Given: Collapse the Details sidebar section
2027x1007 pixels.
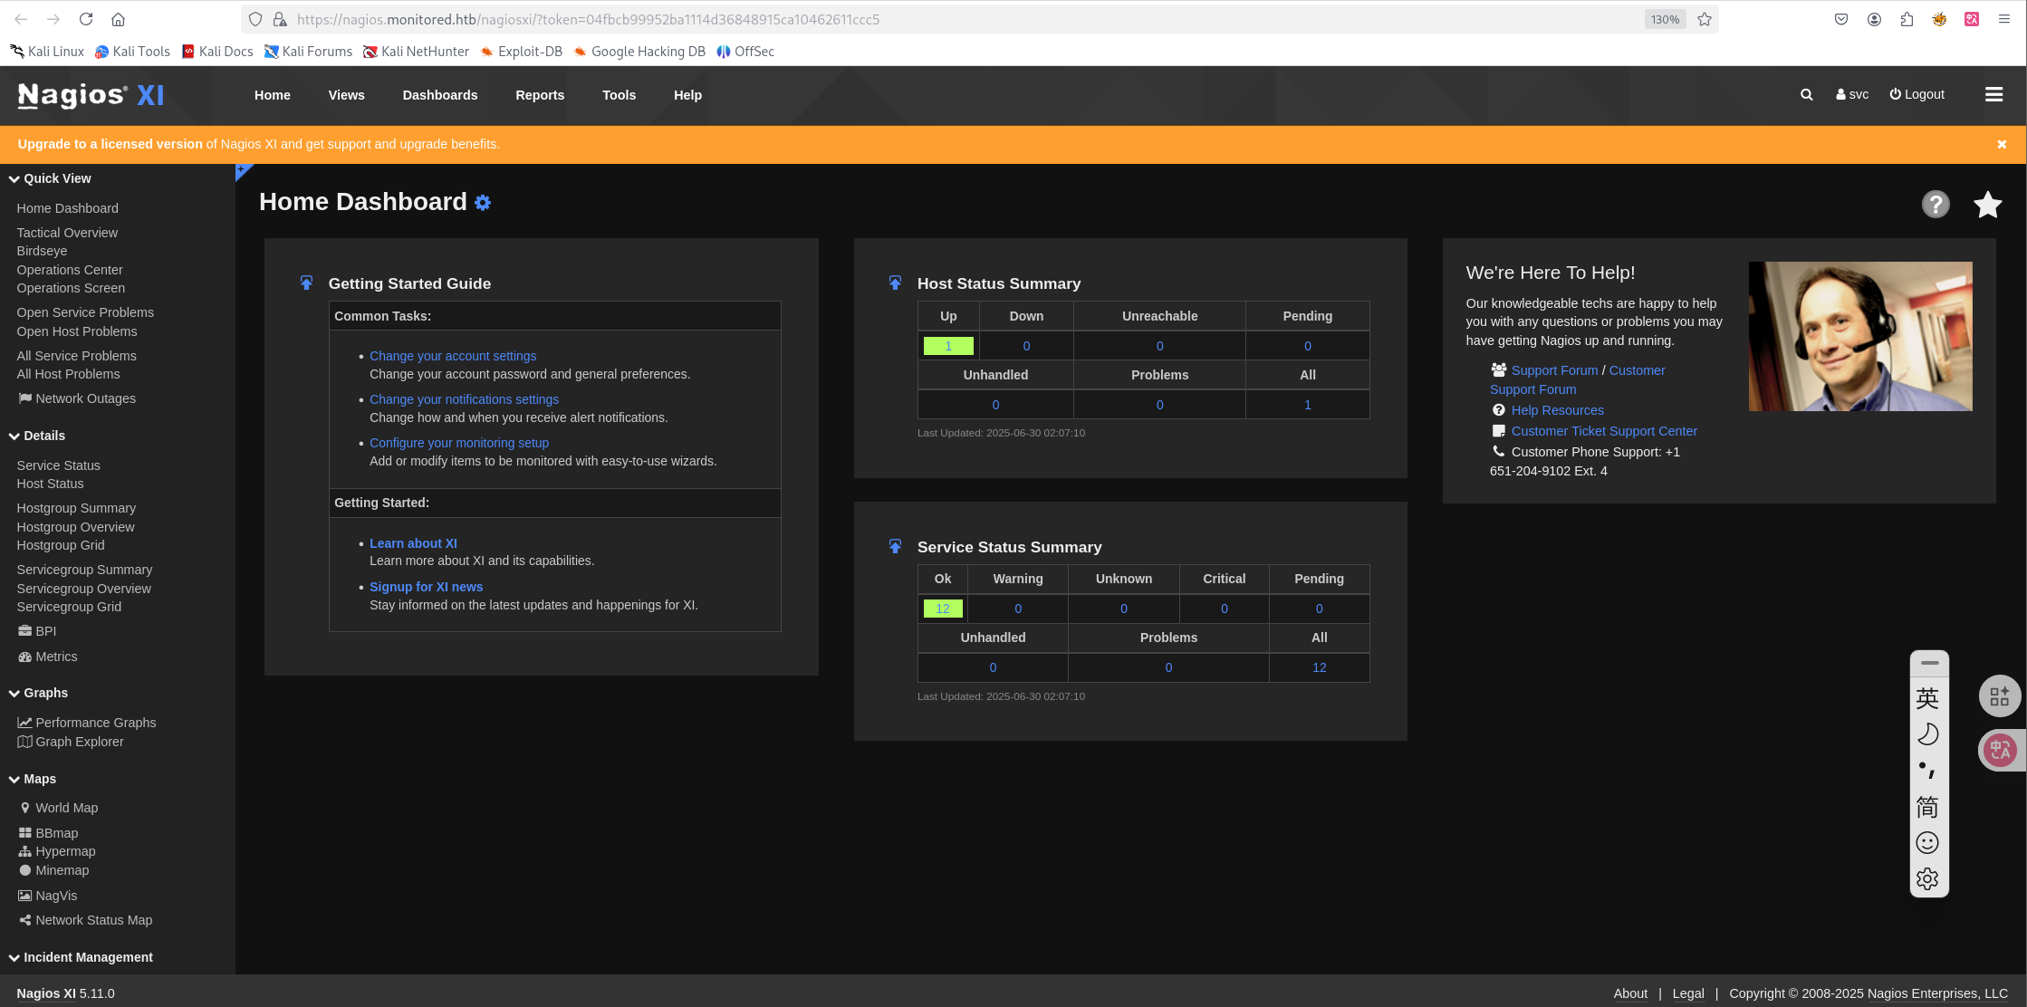Looking at the screenshot, I should [x=37, y=436].
